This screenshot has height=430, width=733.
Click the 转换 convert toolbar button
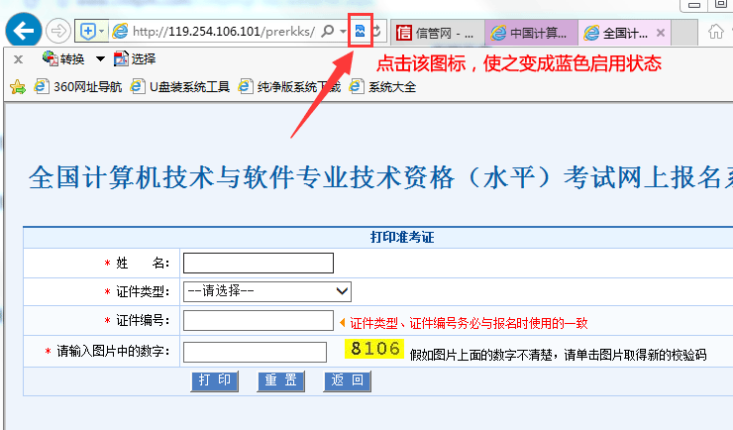tap(62, 59)
